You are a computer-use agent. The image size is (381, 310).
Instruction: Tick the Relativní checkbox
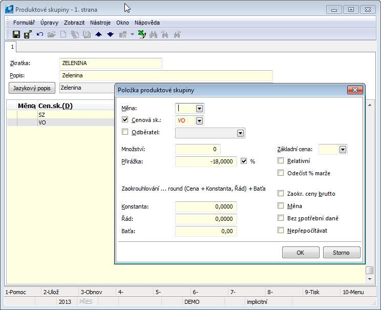(281, 161)
